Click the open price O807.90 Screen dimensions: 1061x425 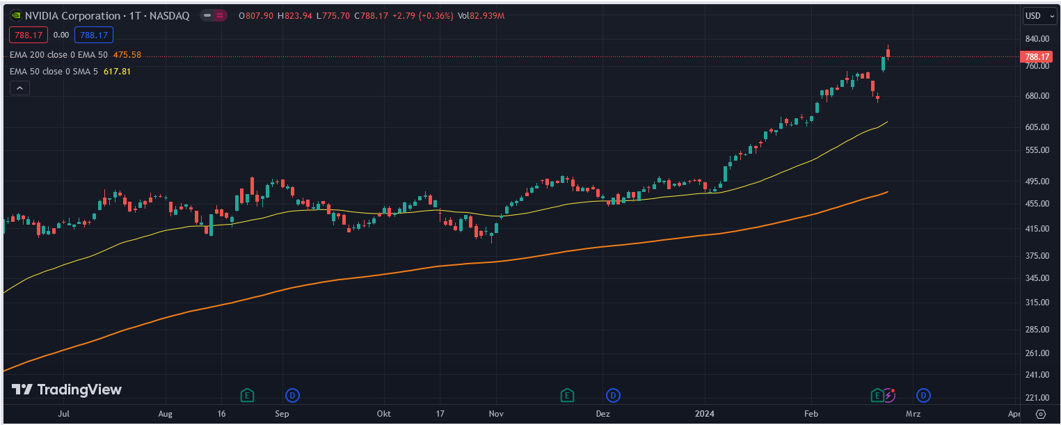coord(255,16)
